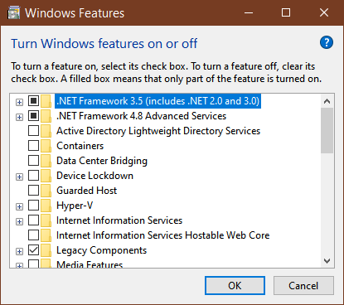
Task: Select the Data Center Bridging label
Action: click(102, 161)
